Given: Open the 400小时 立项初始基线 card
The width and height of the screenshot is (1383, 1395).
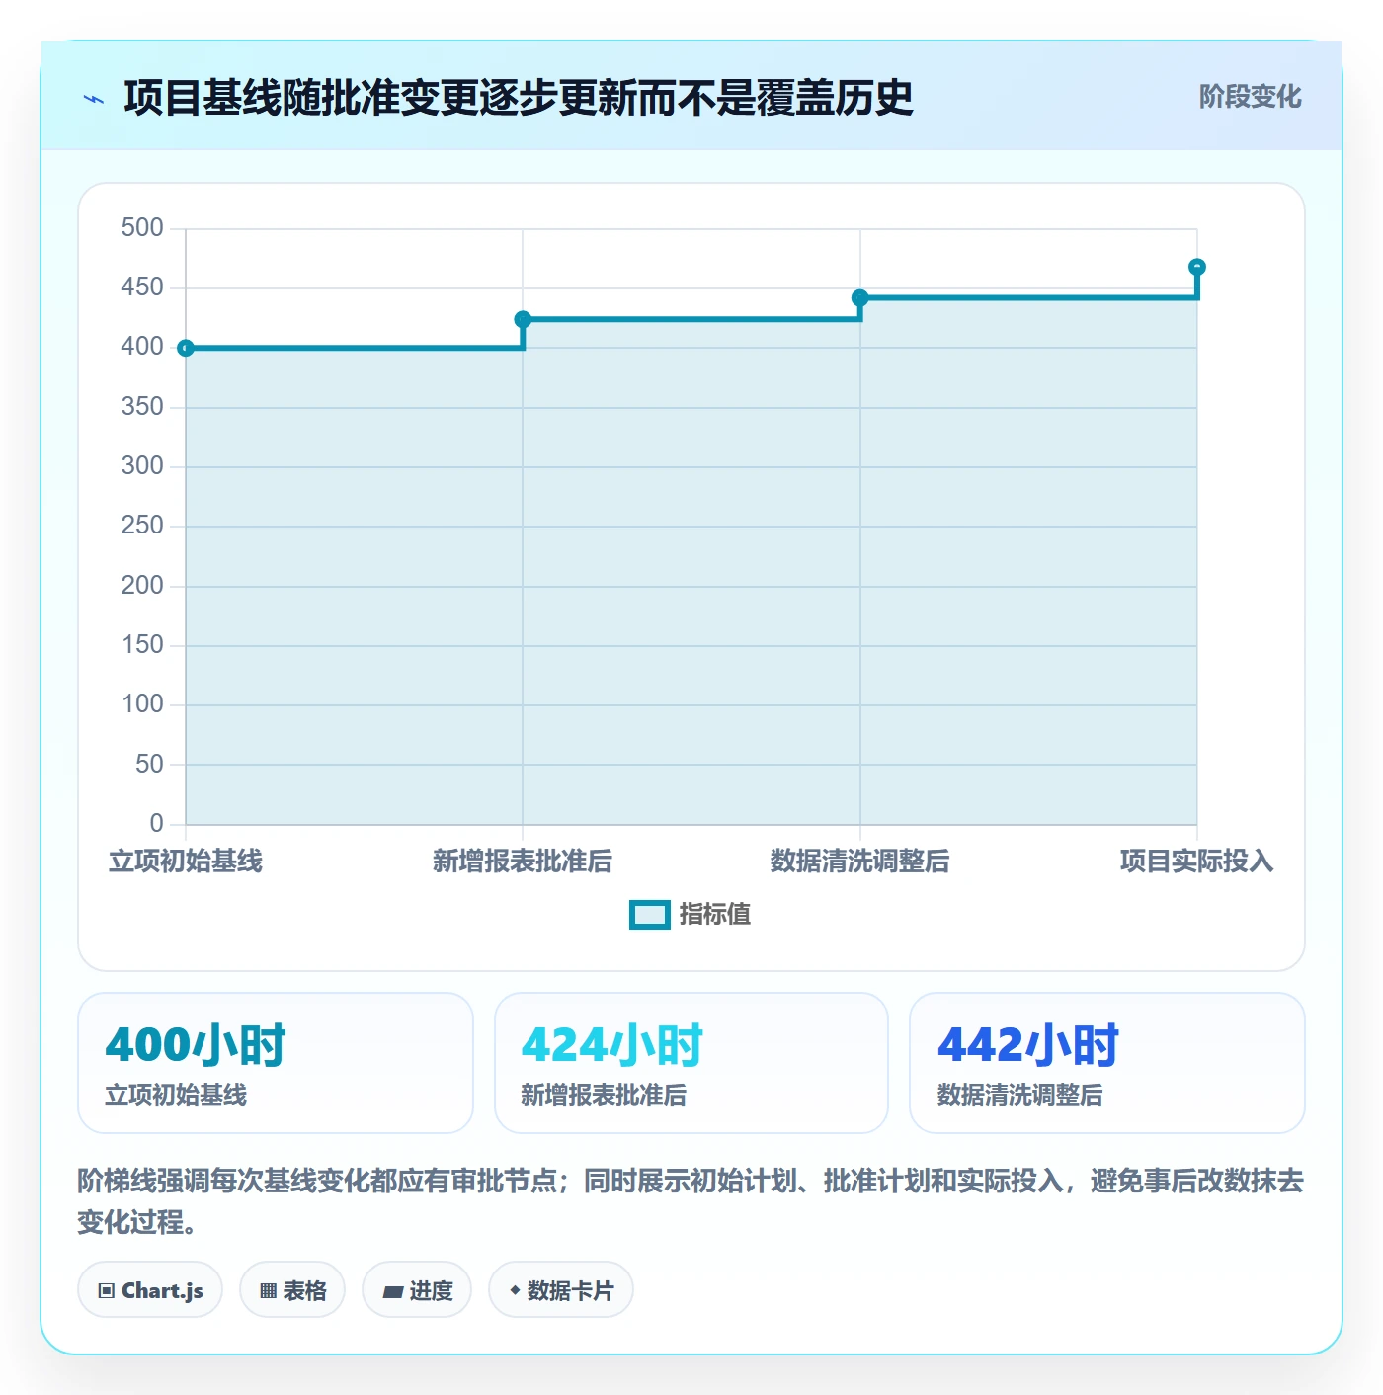Looking at the screenshot, I should click(x=276, y=1063).
